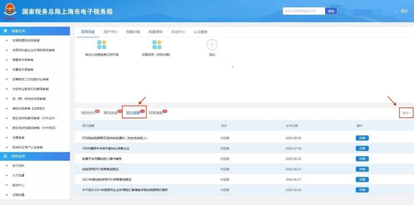The height and width of the screenshot is (205, 414).
Task: Click the tax bureau emblem logo
Action: coord(10,11)
